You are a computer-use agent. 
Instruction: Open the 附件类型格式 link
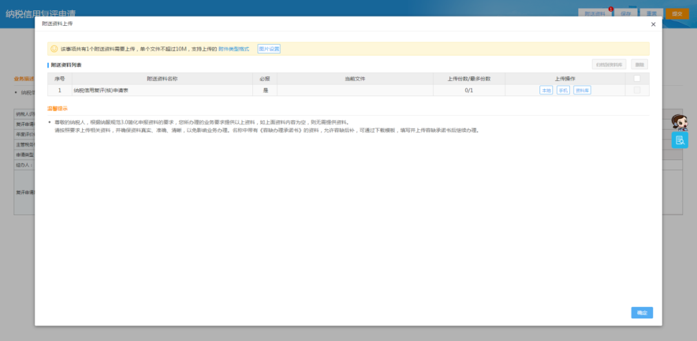pyautogui.click(x=234, y=49)
